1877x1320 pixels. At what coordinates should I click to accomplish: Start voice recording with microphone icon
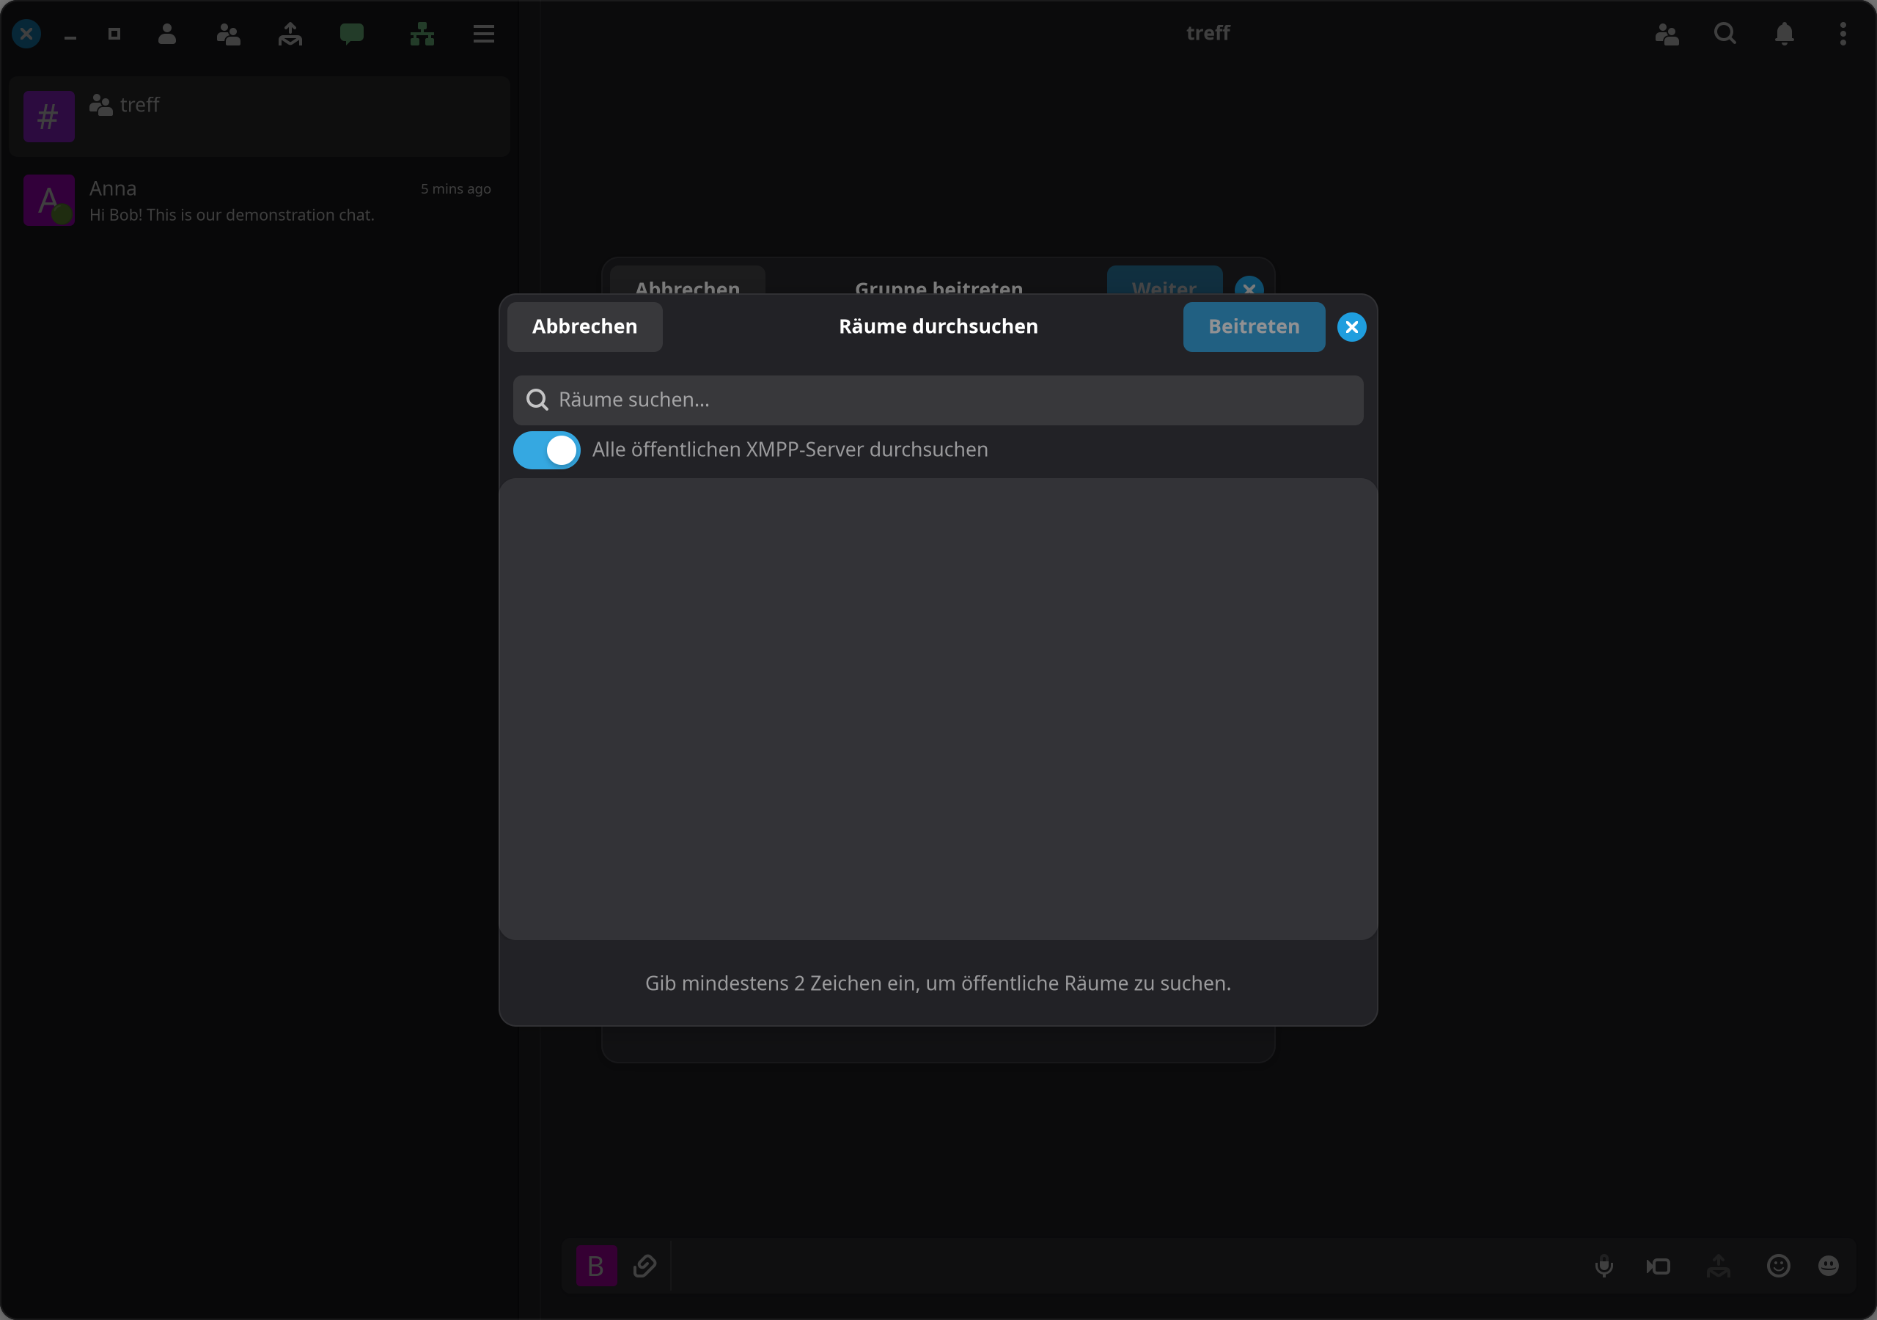(1604, 1266)
